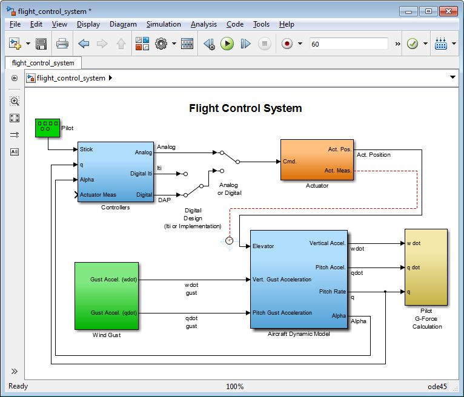Click the Print icon in the toolbar

(62, 44)
